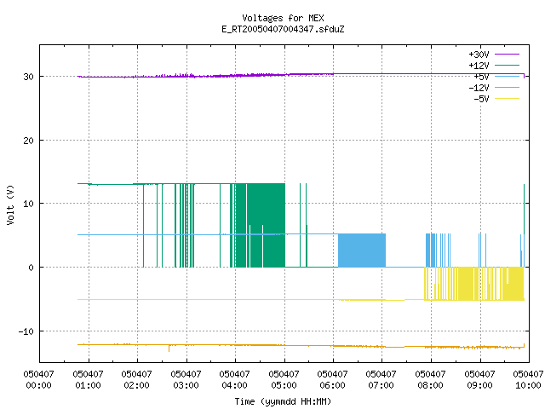The width and height of the screenshot is (545, 409).
Task: Click the "+12V" legend label
Action: [479, 66]
